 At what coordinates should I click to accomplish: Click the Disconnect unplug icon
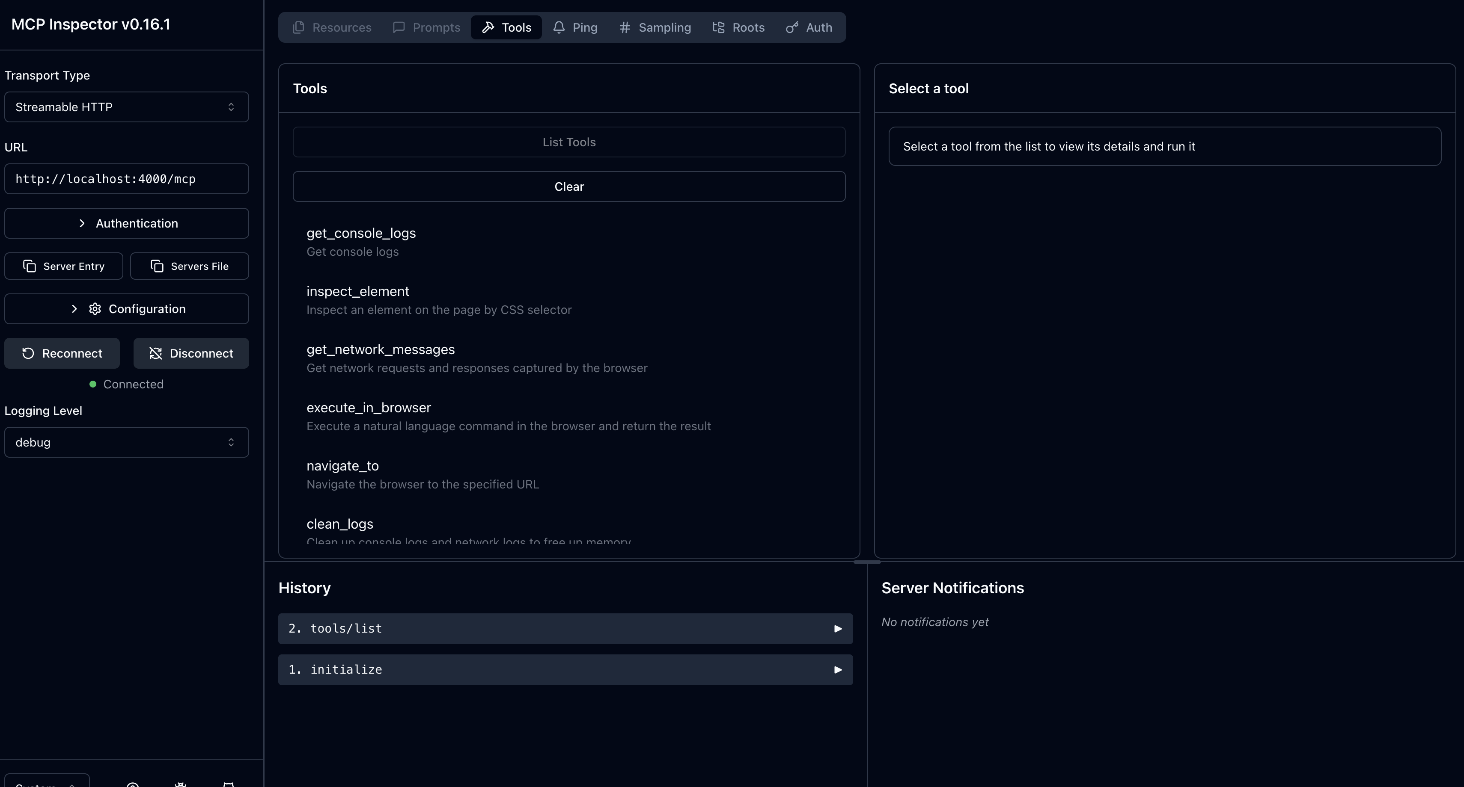tap(156, 353)
